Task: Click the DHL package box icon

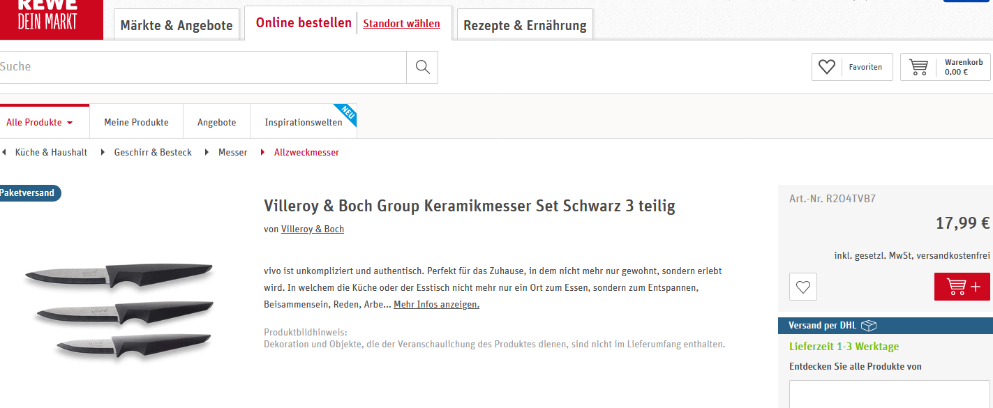Action: [x=869, y=326]
